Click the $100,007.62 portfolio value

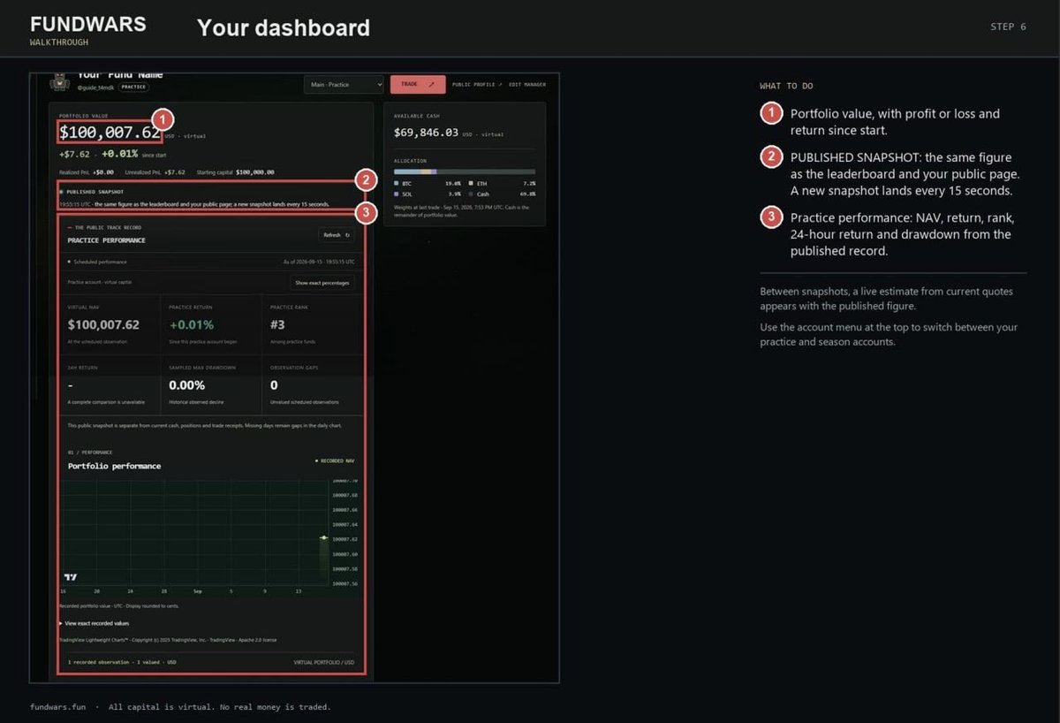click(110, 133)
